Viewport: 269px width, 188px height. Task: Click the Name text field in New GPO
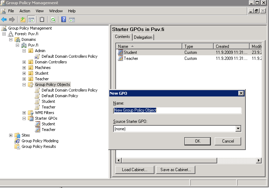(x=177, y=110)
